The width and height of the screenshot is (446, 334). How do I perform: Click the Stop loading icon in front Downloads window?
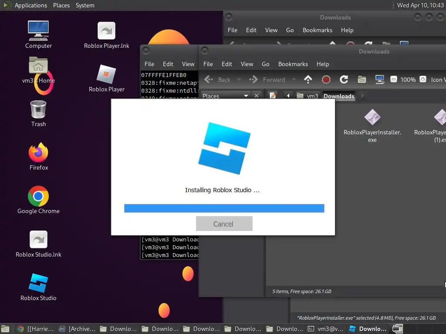coord(326,80)
